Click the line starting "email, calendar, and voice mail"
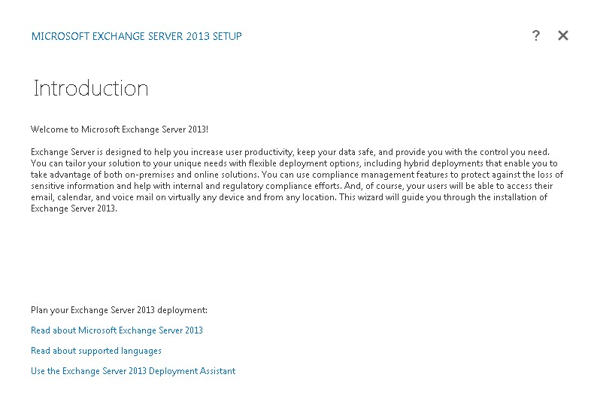The width and height of the screenshot is (597, 420). coord(289,197)
